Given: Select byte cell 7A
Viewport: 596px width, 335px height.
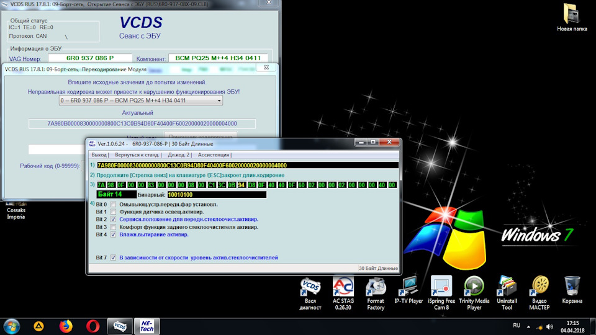Looking at the screenshot, I should coord(101,185).
